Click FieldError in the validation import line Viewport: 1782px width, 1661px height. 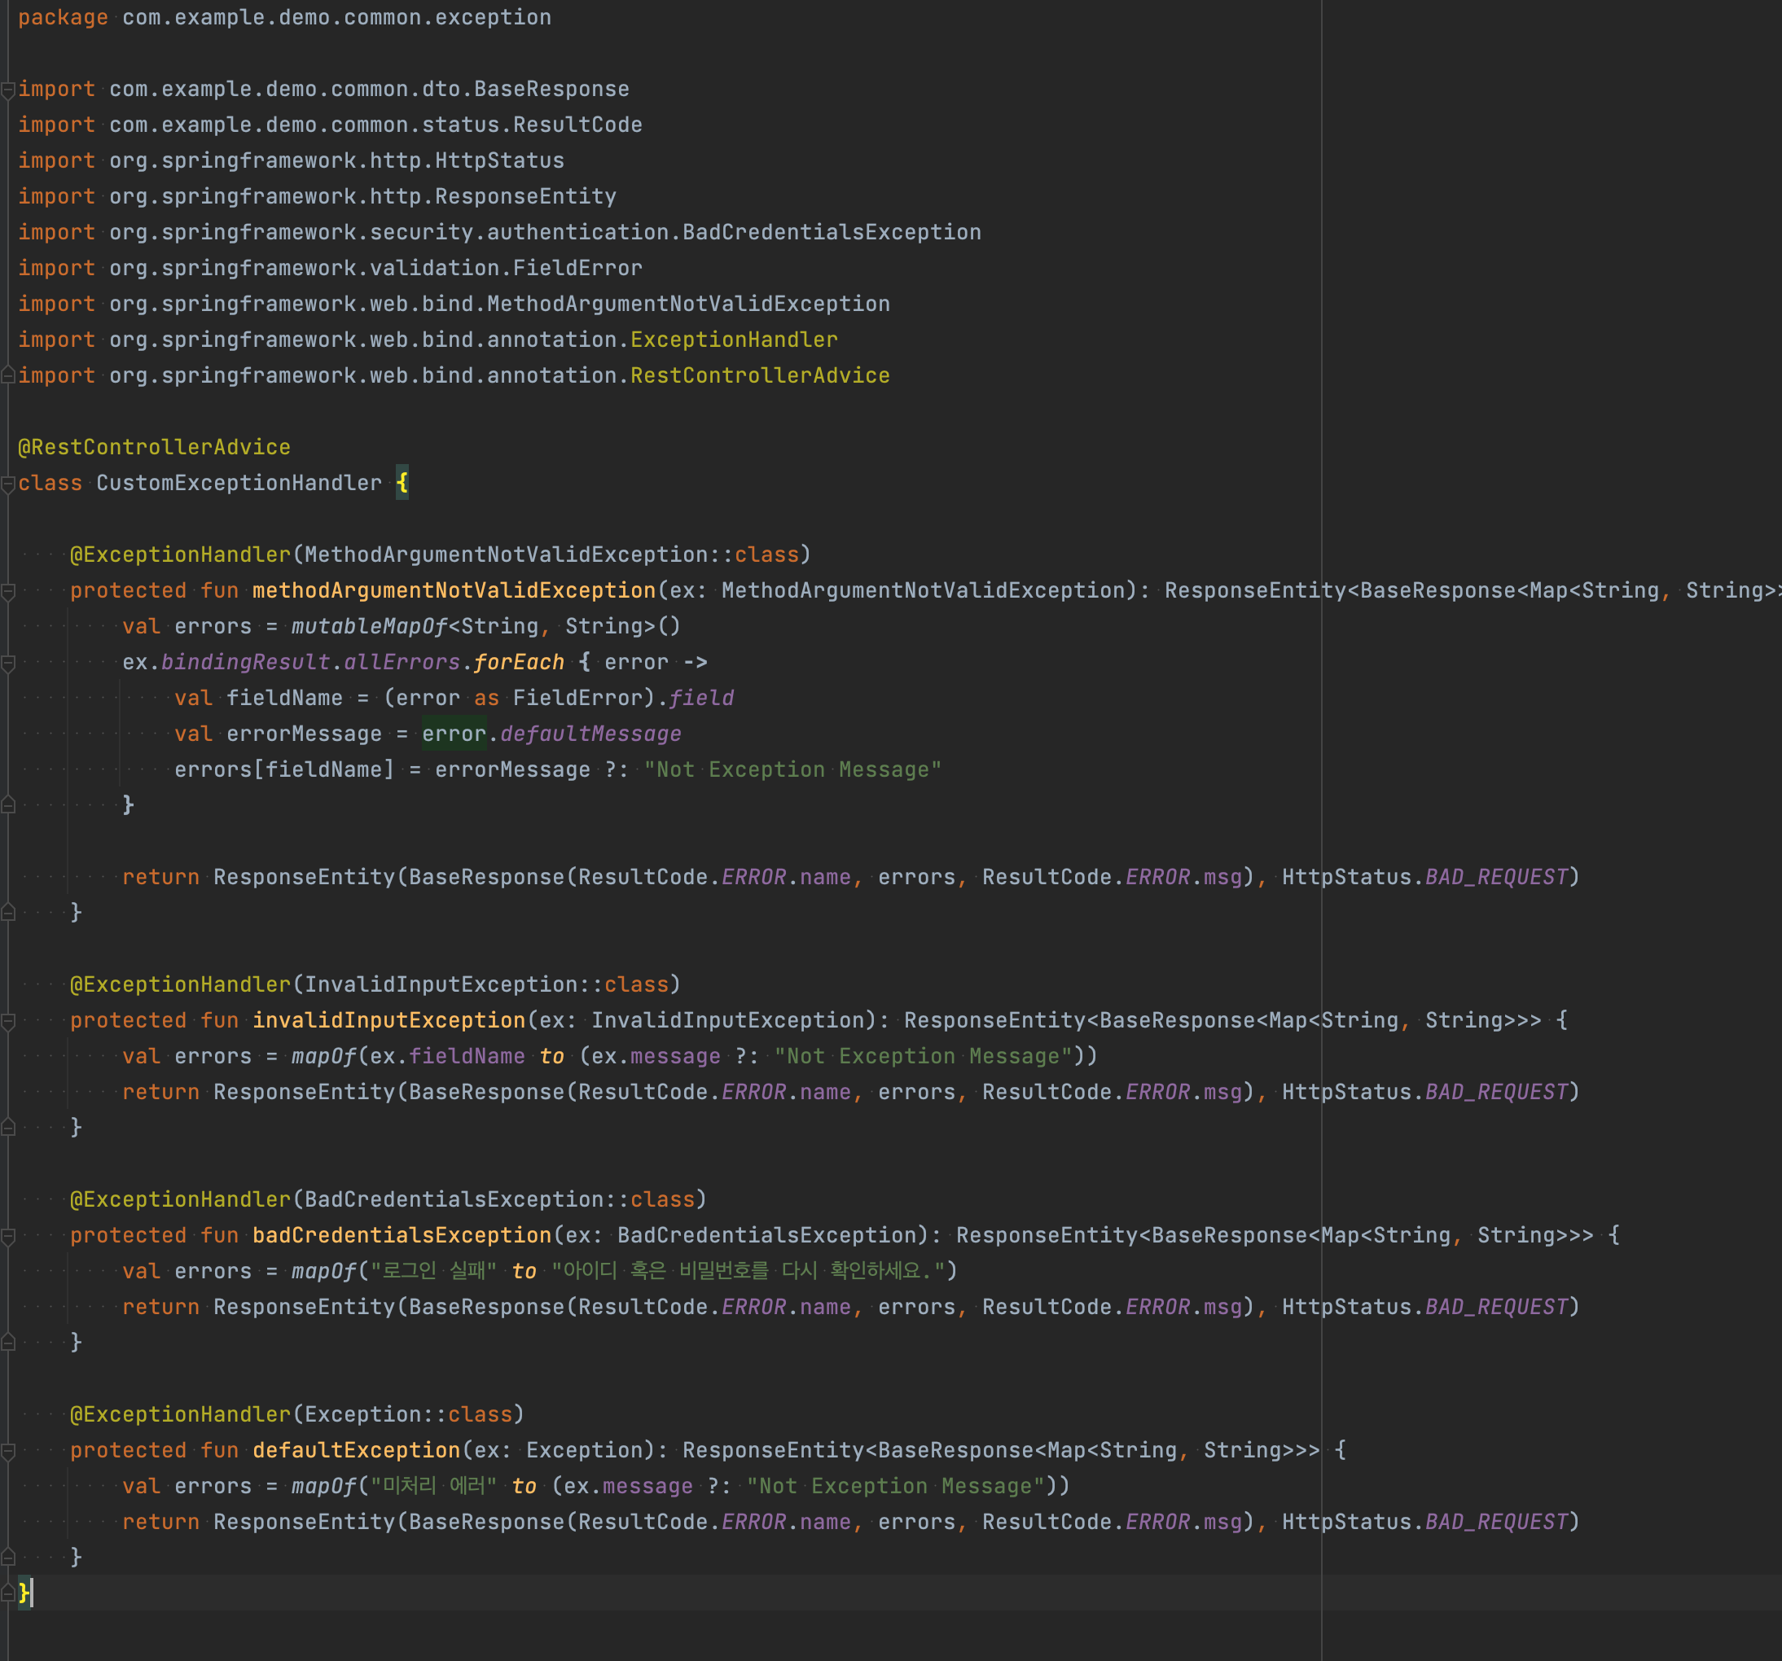coord(577,268)
